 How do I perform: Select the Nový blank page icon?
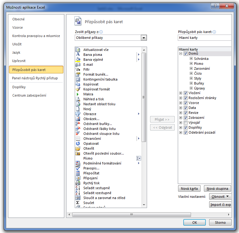click(x=78, y=109)
